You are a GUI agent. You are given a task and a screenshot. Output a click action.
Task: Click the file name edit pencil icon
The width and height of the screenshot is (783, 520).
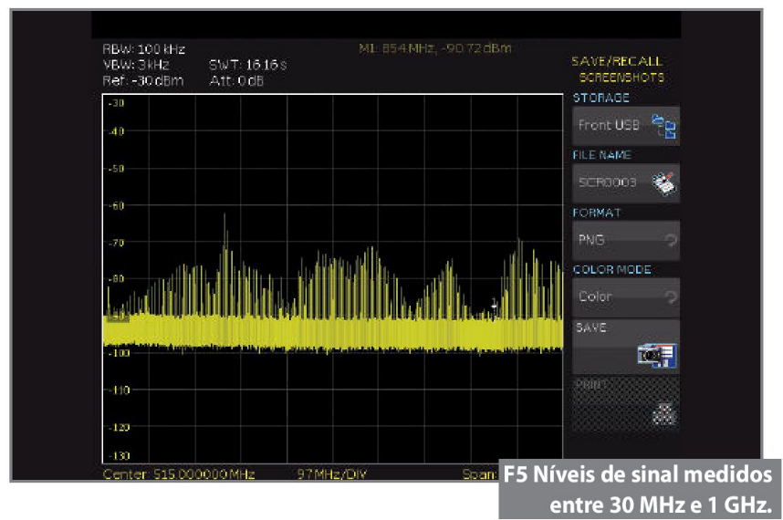tap(663, 183)
